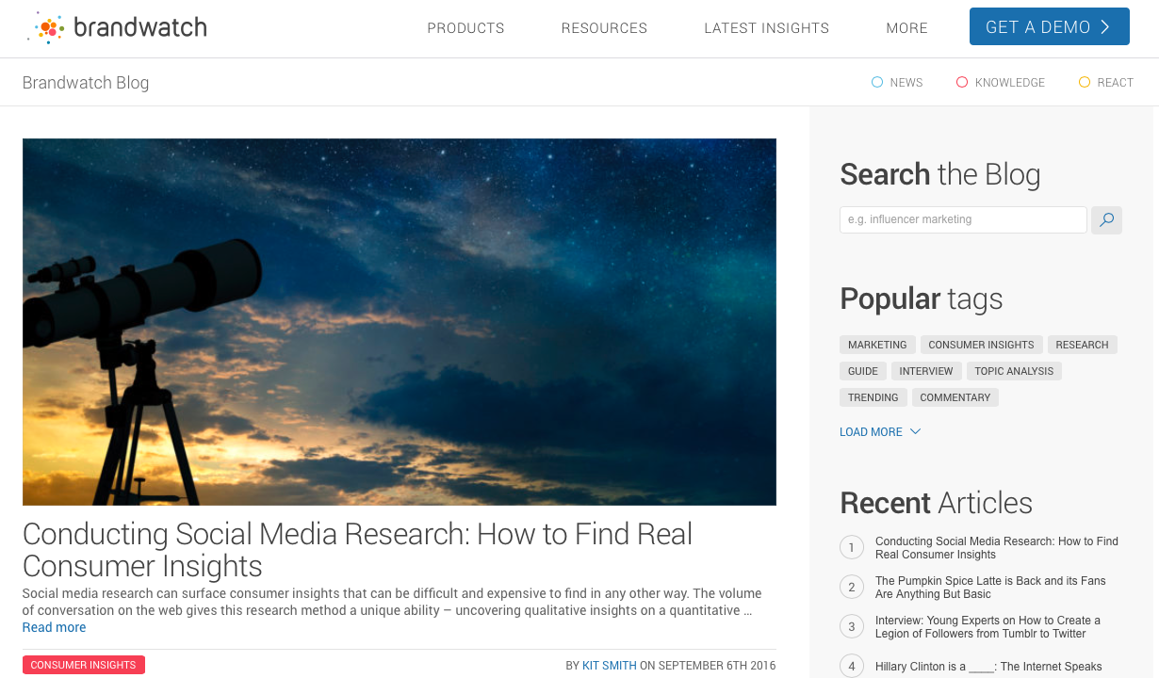The height and width of the screenshot is (678, 1159).
Task: Click the SEPTEMBER 6TH 2016 article date
Action: (x=717, y=666)
